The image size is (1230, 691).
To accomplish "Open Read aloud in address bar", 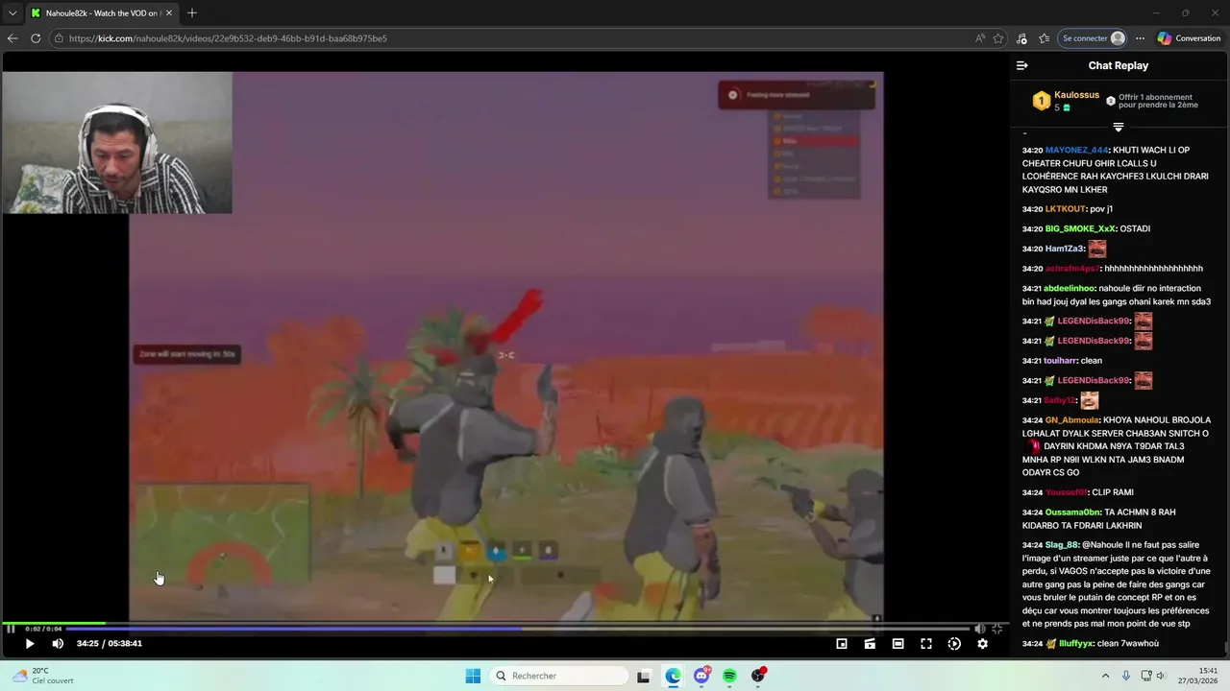I will click(x=979, y=38).
